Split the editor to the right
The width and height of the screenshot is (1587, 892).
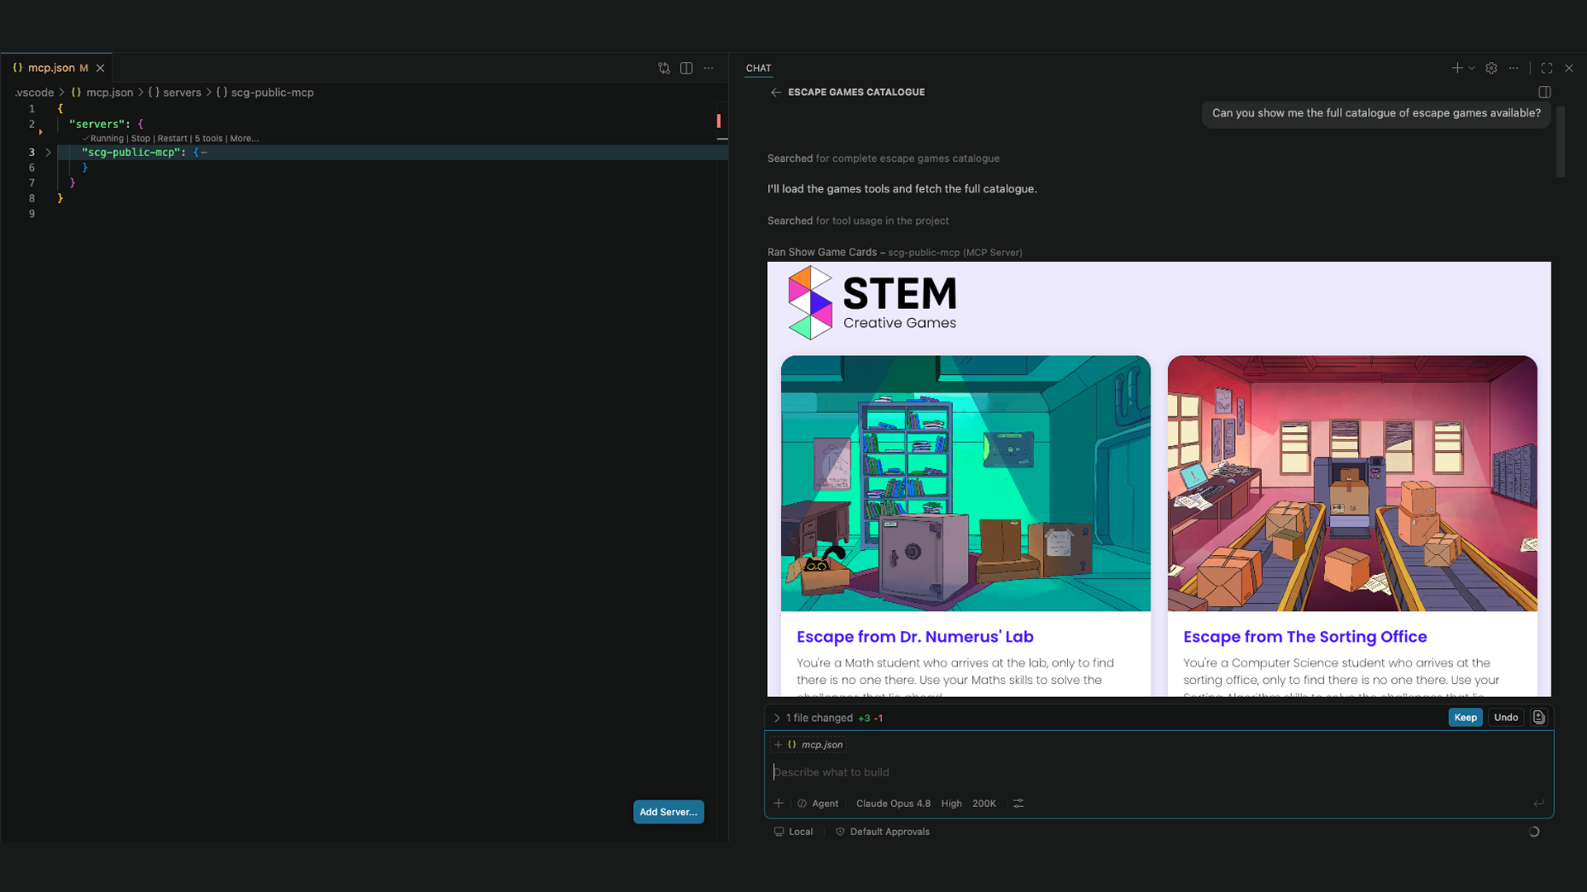pos(686,69)
